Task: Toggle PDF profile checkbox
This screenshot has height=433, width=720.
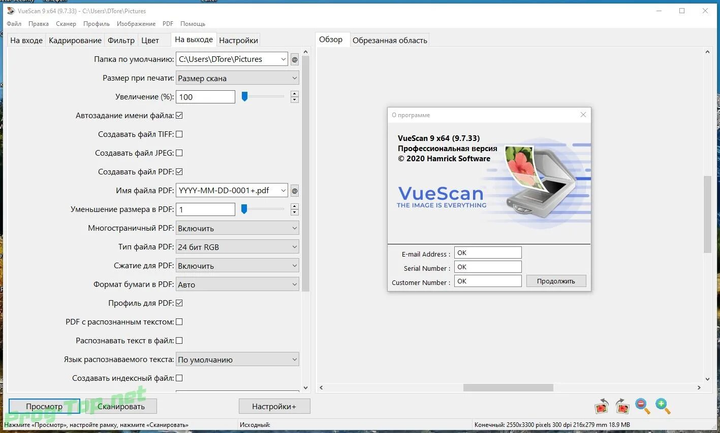Action: (179, 303)
